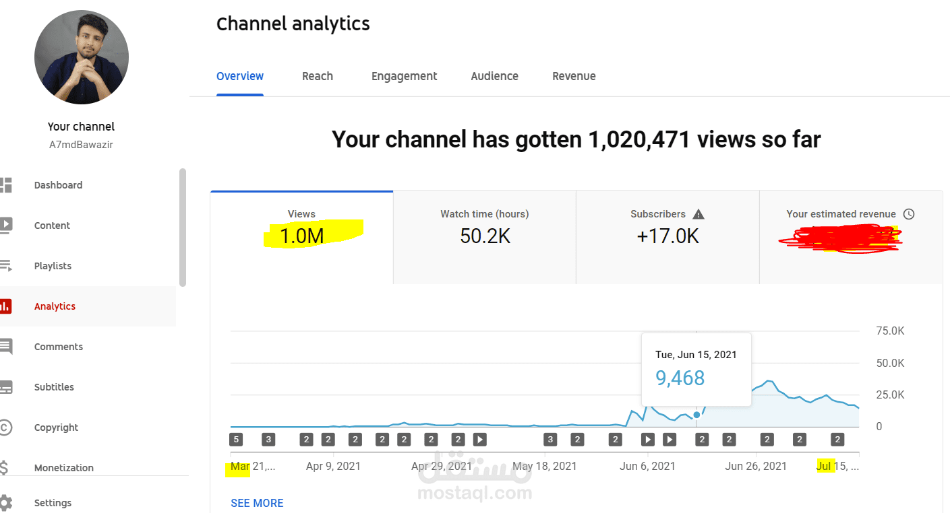Click the "Apr 9, 2021" date label
The height and width of the screenshot is (513, 950).
tap(333, 466)
